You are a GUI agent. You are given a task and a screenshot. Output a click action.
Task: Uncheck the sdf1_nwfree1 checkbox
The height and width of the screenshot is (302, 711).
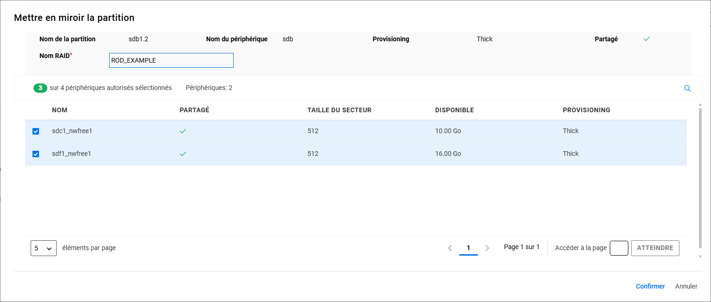pyautogui.click(x=36, y=154)
